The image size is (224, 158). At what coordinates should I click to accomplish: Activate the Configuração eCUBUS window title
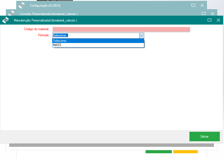point(45,5)
